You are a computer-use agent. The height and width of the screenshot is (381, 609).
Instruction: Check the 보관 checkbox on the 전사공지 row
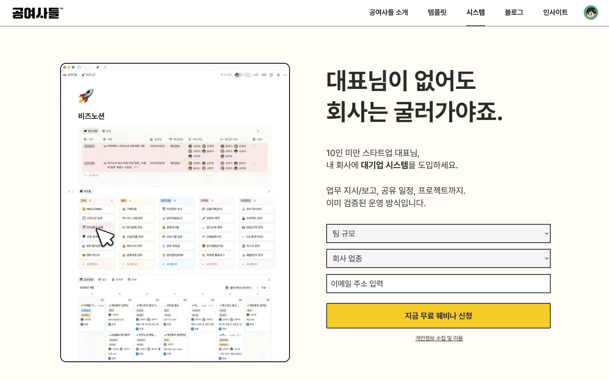pos(254,146)
